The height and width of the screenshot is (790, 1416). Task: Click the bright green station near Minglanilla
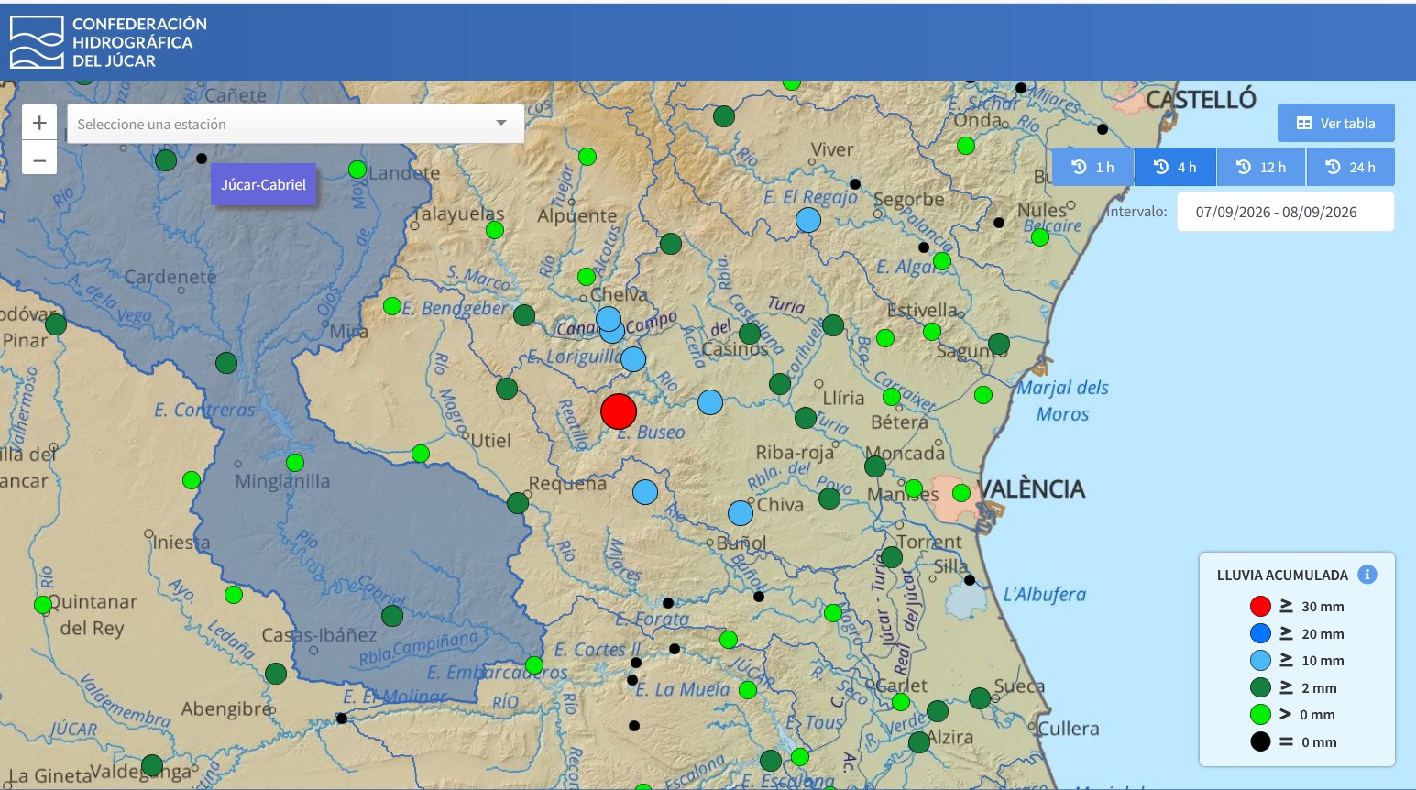(295, 462)
